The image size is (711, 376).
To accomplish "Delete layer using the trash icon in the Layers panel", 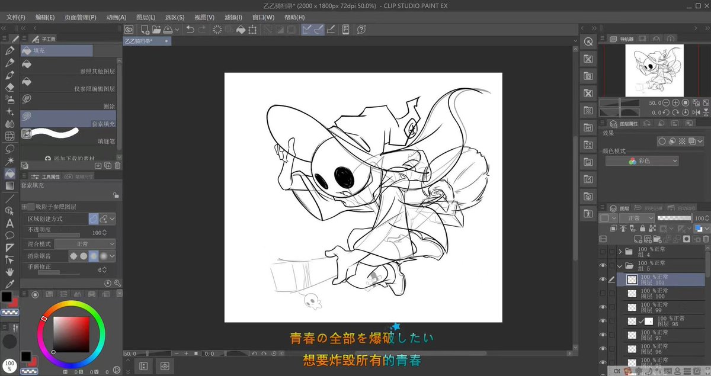I will 704,239.
